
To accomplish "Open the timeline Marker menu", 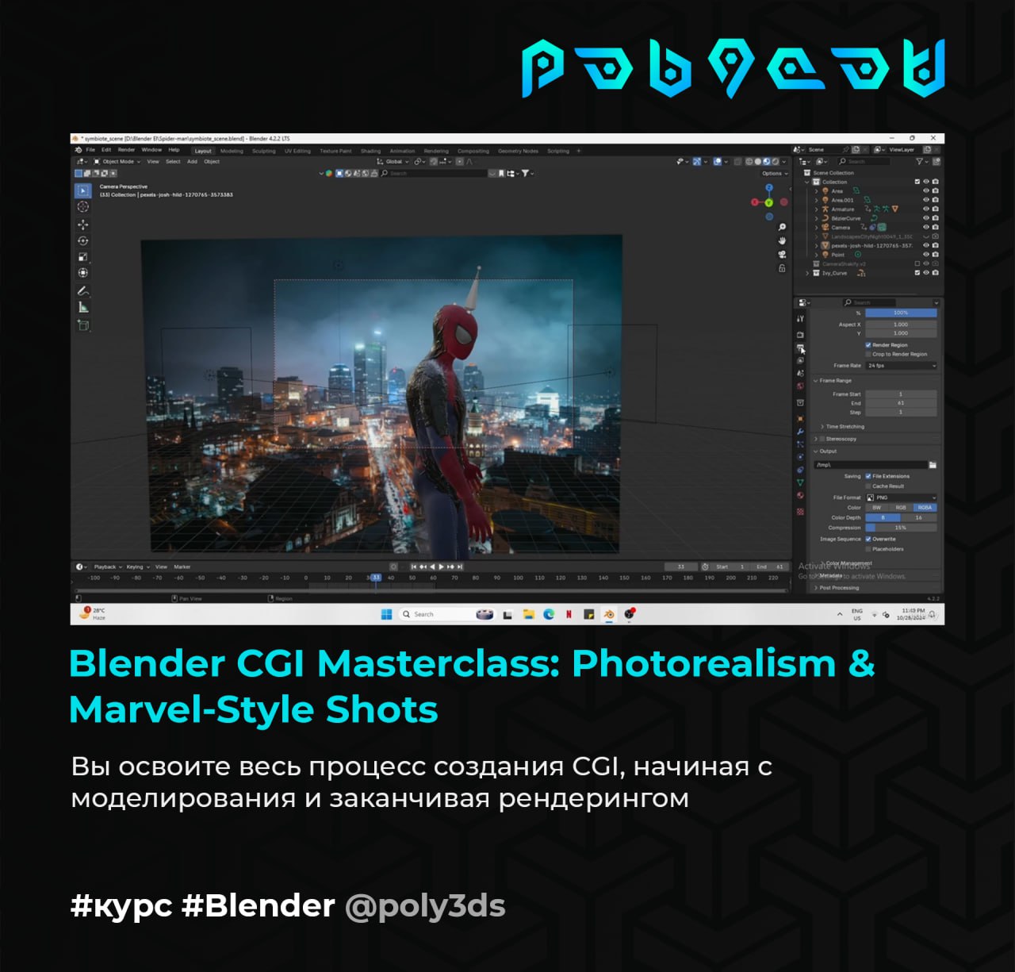I will click(x=182, y=567).
